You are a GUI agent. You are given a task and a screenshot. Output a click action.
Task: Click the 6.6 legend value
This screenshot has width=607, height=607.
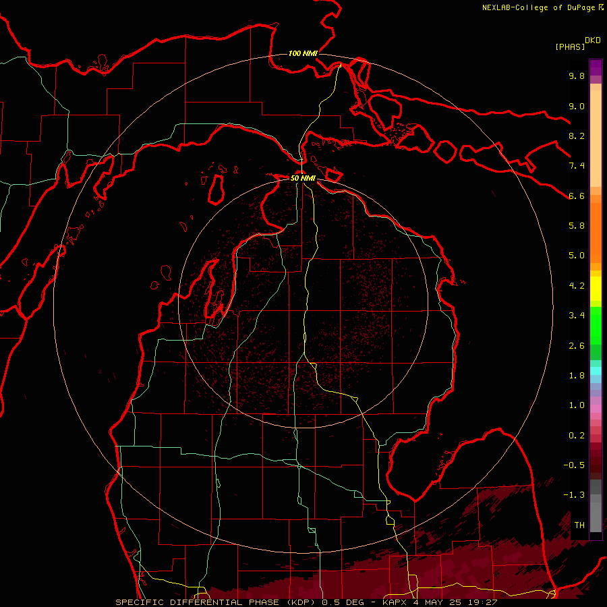tap(577, 196)
